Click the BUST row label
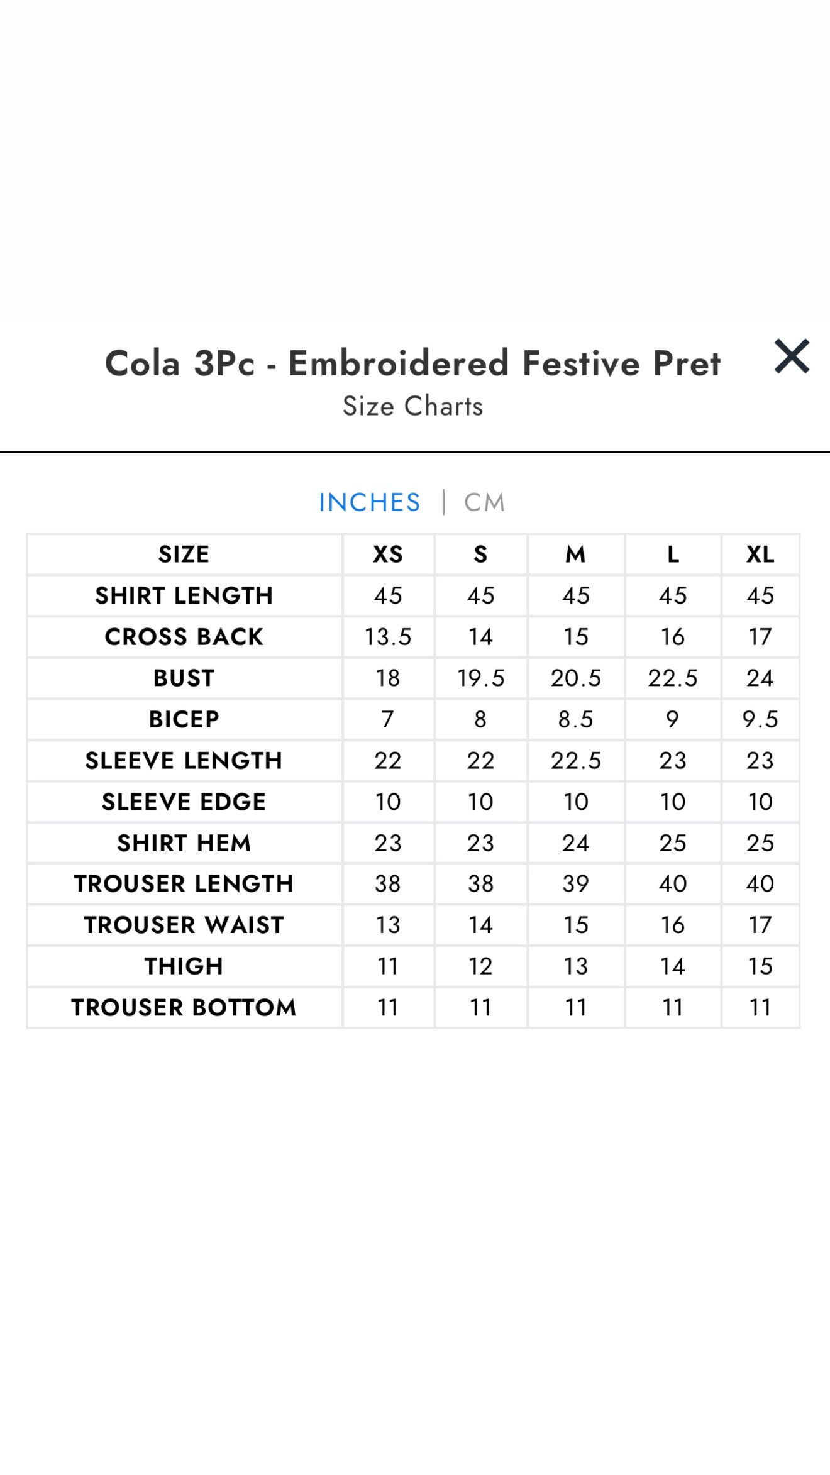The image size is (830, 1475). pos(184,678)
